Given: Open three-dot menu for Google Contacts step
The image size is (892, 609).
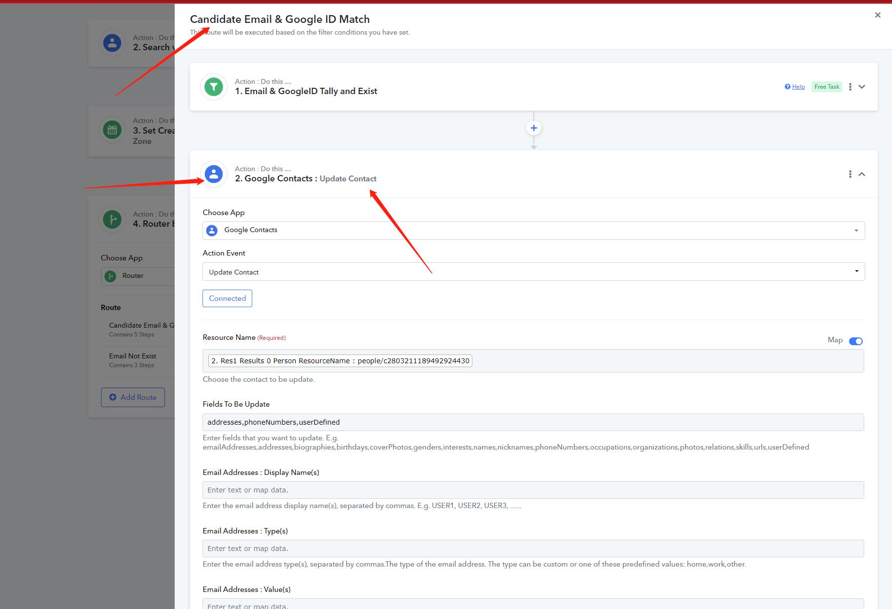Looking at the screenshot, I should (850, 174).
